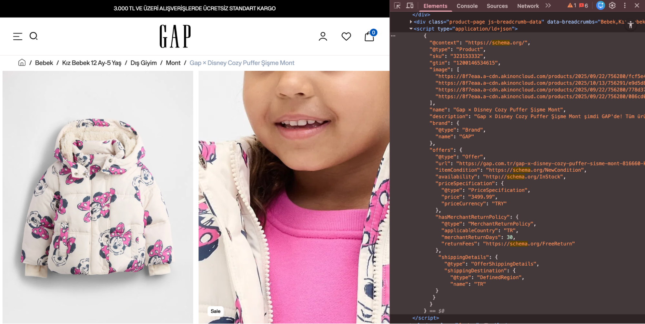Click the "offers": { line
This screenshot has height=324, width=645.
pyautogui.click(x=446, y=150)
